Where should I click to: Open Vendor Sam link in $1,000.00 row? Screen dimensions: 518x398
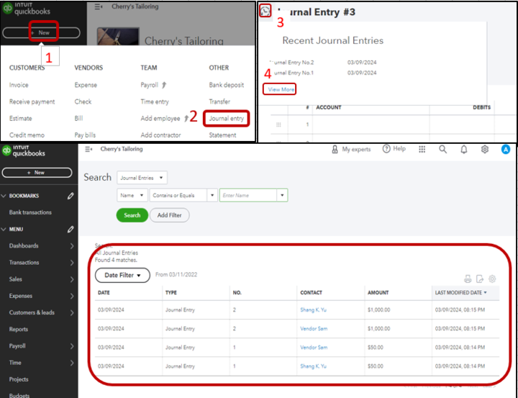point(314,329)
